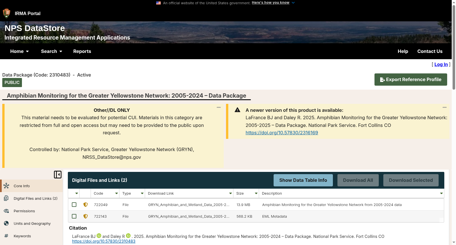This screenshot has height=245, width=456.
Task: Click the NPS DataStore heading
Action: [35, 28]
